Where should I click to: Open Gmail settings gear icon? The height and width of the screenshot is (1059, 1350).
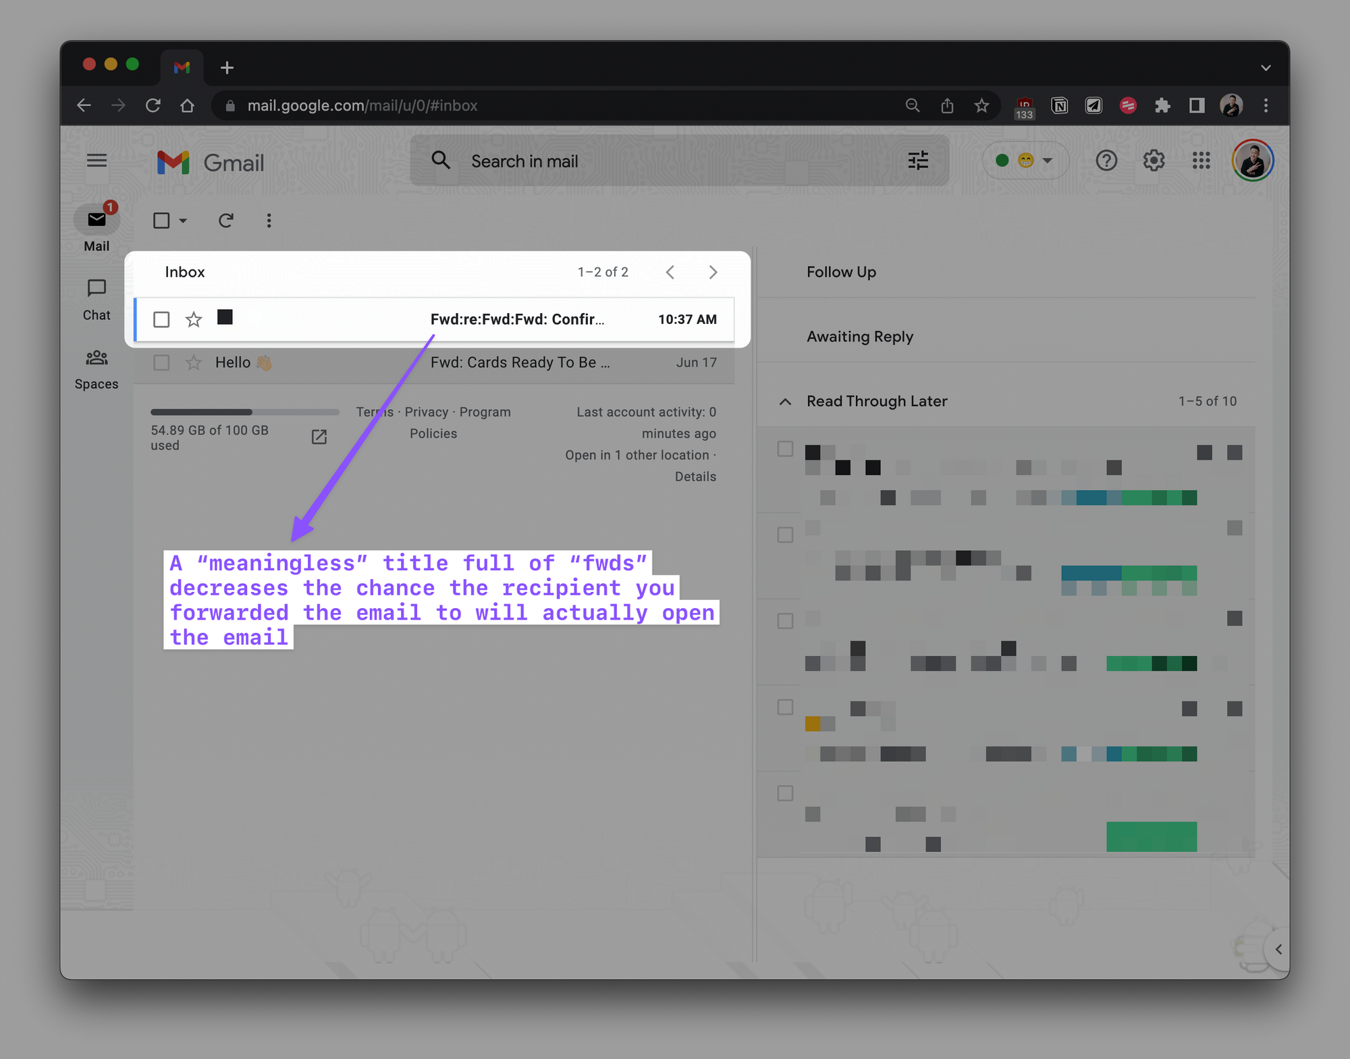(1154, 161)
